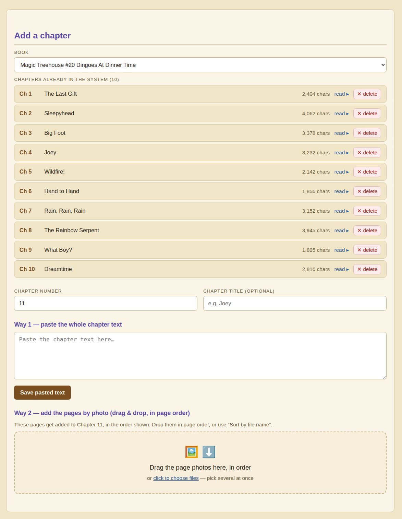The height and width of the screenshot is (519, 402).
Task: Expand read for Ch 2 Sleepyhead
Action: click(x=341, y=114)
